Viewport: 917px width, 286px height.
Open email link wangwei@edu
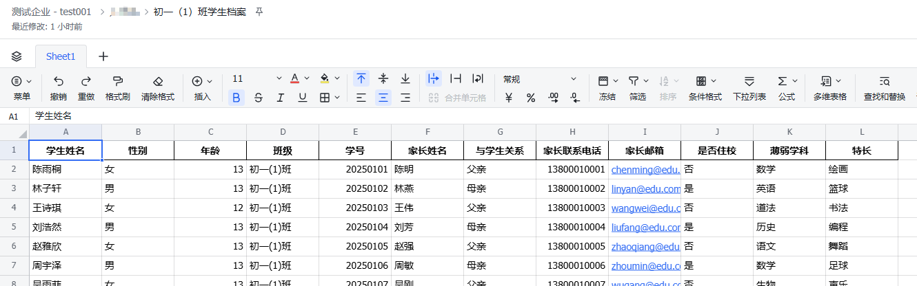(645, 208)
